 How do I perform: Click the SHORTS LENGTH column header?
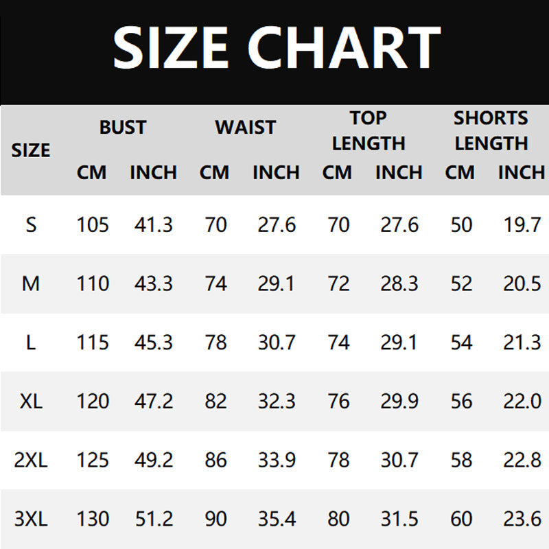pyautogui.click(x=491, y=130)
